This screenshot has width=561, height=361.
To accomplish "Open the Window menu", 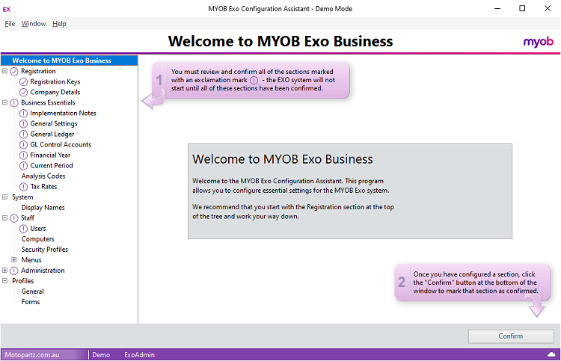I will tap(34, 24).
